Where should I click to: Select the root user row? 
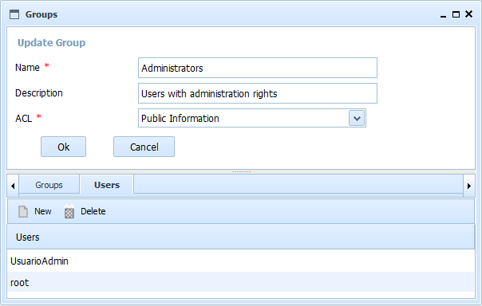(x=241, y=282)
